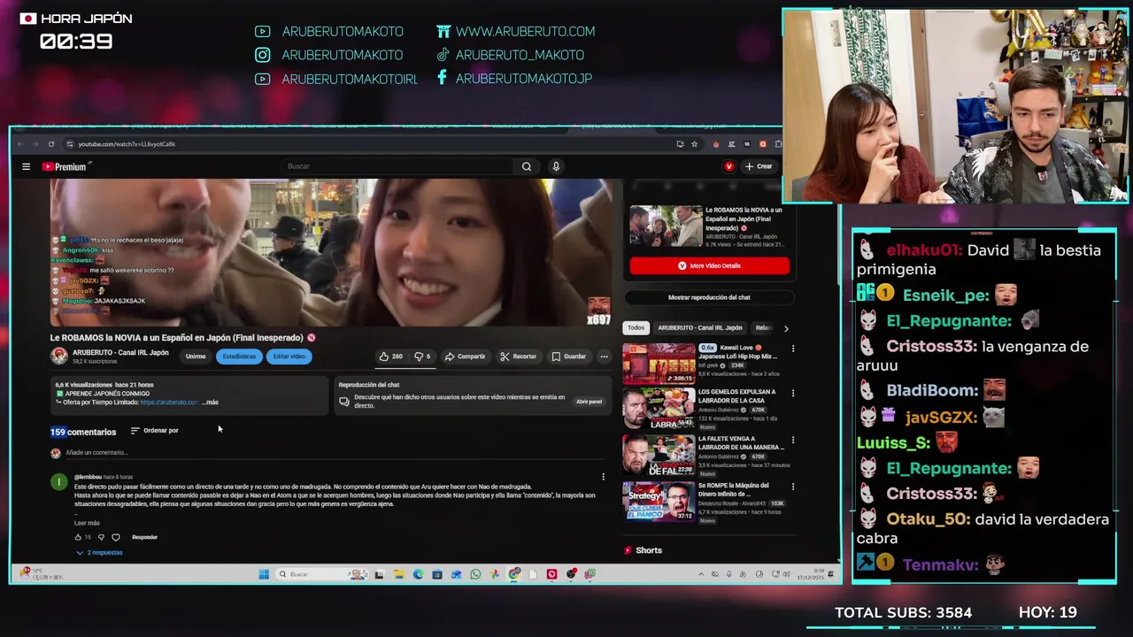Click the Añade un comentario field
The width and height of the screenshot is (1133, 637).
[x=336, y=453]
